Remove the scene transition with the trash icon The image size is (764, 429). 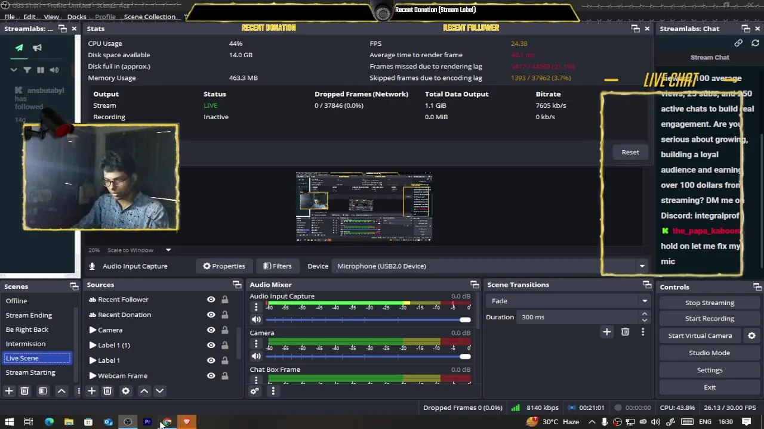point(625,332)
